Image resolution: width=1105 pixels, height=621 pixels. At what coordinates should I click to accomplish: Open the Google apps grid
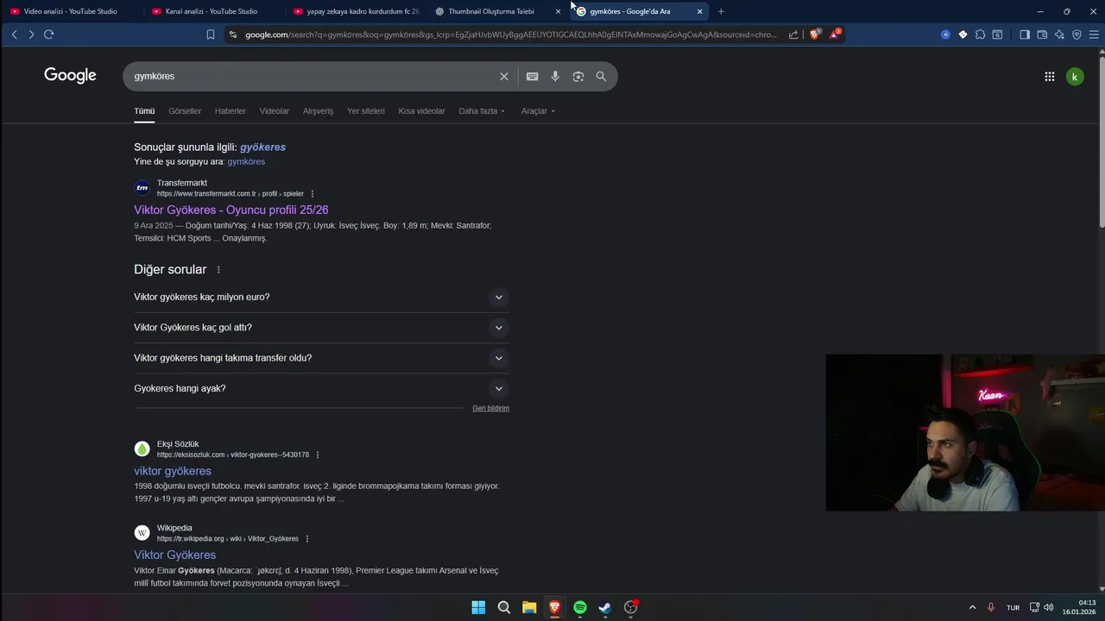click(1050, 77)
